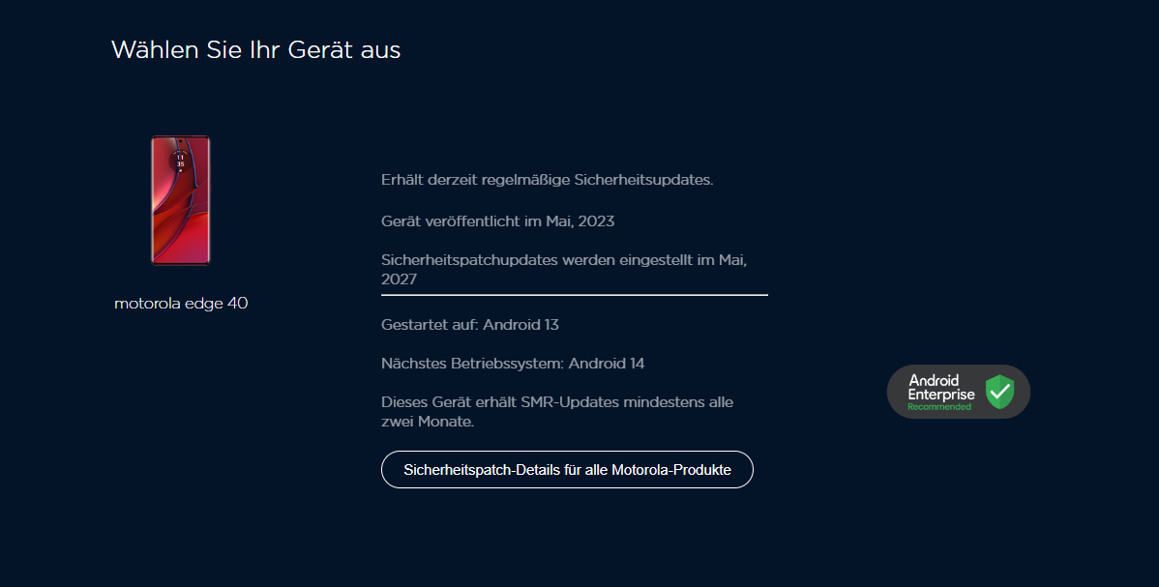
Task: Click the Gestartet auf label
Action: click(430, 325)
